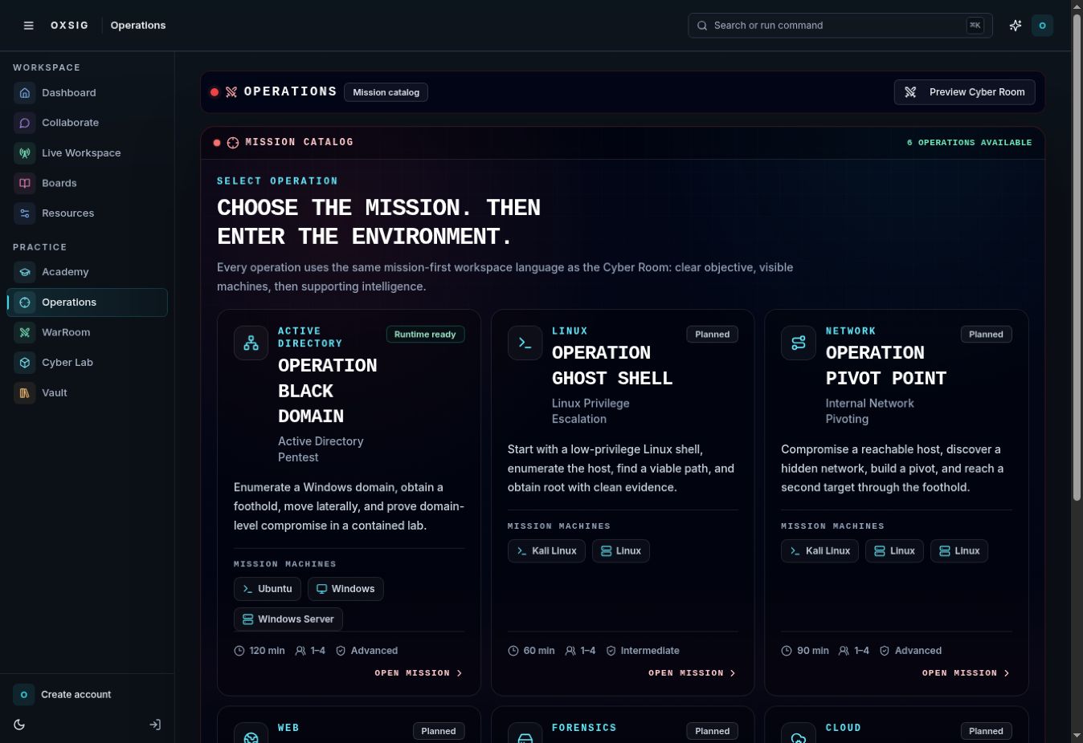Go to Dashboard in the sidebar
The width and height of the screenshot is (1083, 743).
[88, 93]
